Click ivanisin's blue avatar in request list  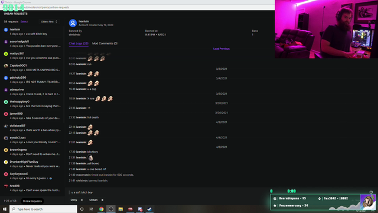(x=6, y=30)
